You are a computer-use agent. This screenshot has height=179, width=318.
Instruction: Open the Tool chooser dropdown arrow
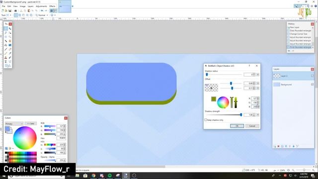pyautogui.click(x=10, y=15)
